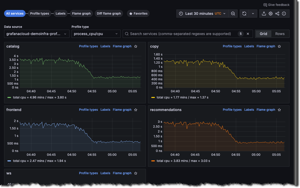This screenshot has width=300, height=188.
Task: Switch to the Diff flame graph tab
Action: (109, 14)
